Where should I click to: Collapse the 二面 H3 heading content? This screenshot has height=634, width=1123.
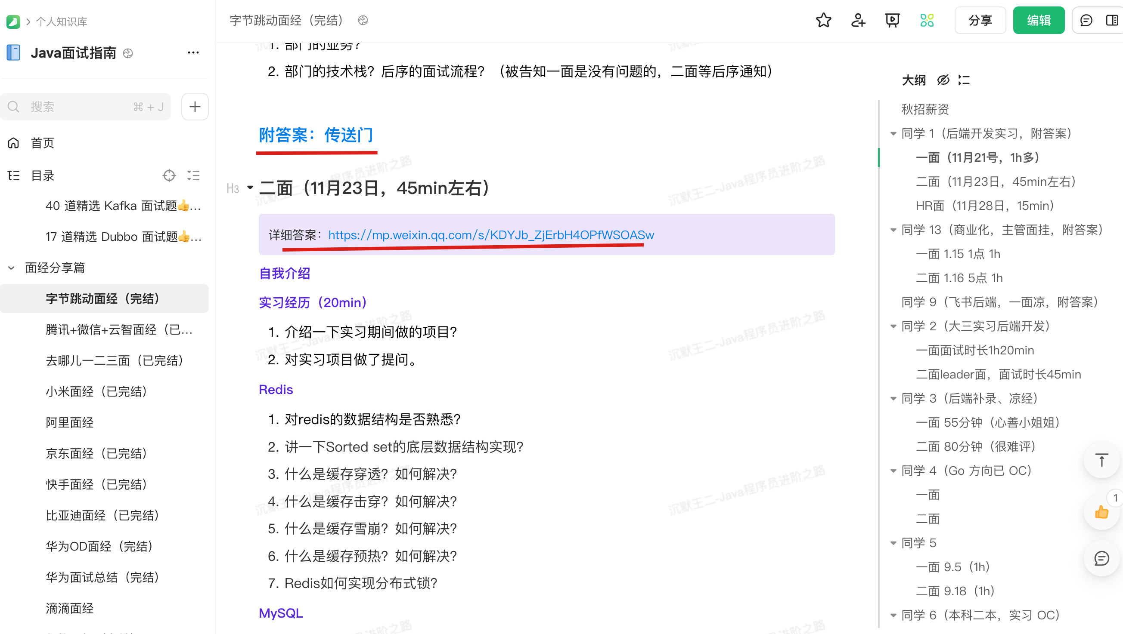pyautogui.click(x=250, y=188)
